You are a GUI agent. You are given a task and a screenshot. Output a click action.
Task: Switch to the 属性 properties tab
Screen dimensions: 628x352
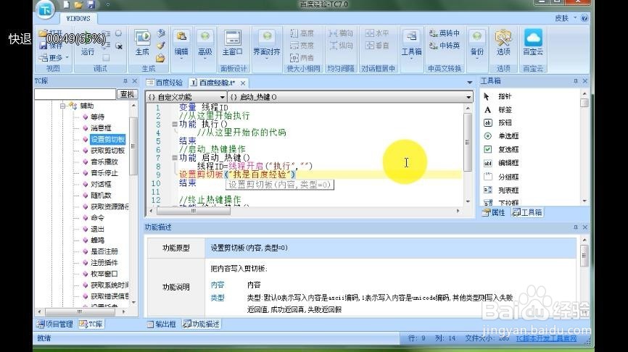[x=494, y=212]
